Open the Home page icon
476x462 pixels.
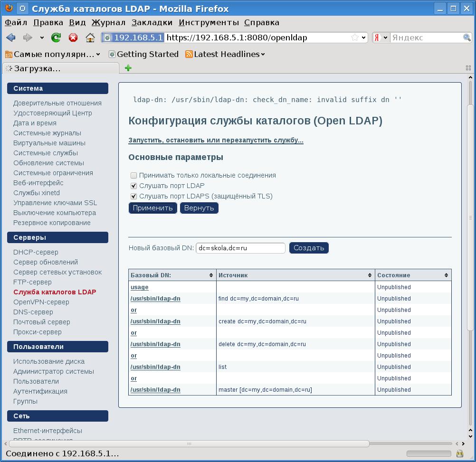coord(90,38)
